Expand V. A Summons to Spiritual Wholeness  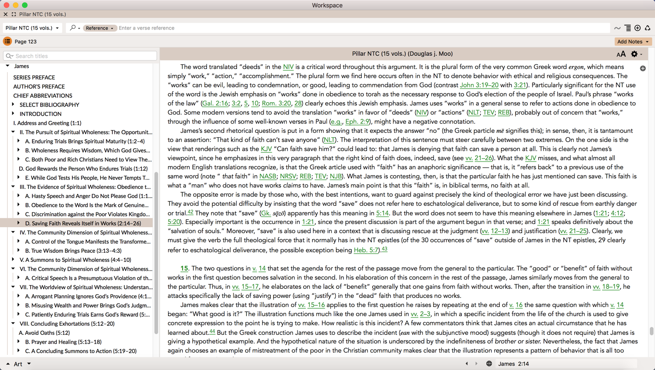pyautogui.click(x=13, y=260)
